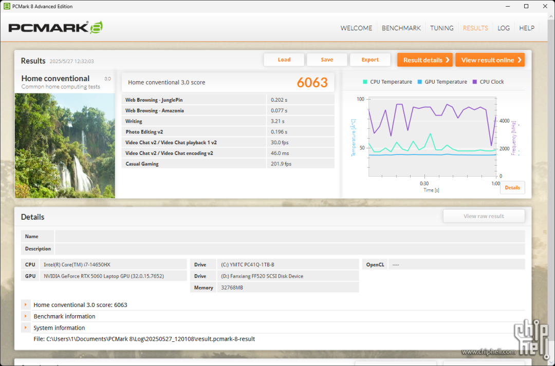Click the Fanxiang FF520 drive value
Image resolution: width=555 pixels, height=366 pixels.
262,276
